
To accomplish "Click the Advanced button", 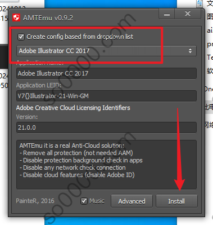I will coord(132,201).
